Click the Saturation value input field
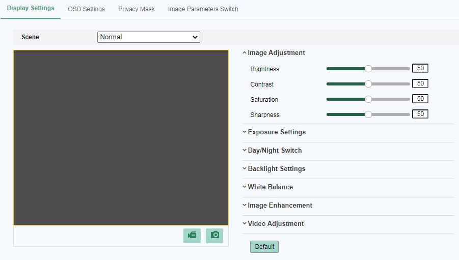 [420, 99]
